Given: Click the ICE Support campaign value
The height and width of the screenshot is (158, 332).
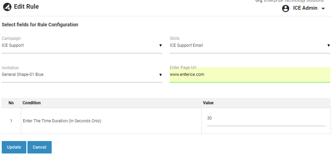Looking at the screenshot, I should (13, 45).
